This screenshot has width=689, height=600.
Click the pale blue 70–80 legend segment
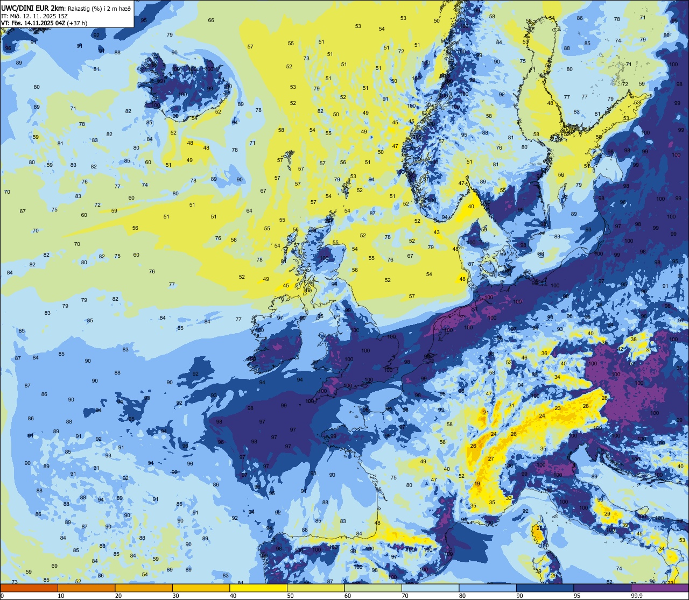point(430,588)
